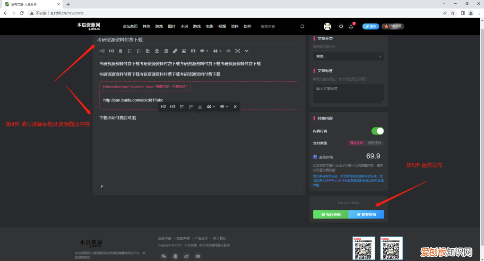Close the floating inline formatting toolbar
This screenshot has height=261, width=484.
pos(235,107)
